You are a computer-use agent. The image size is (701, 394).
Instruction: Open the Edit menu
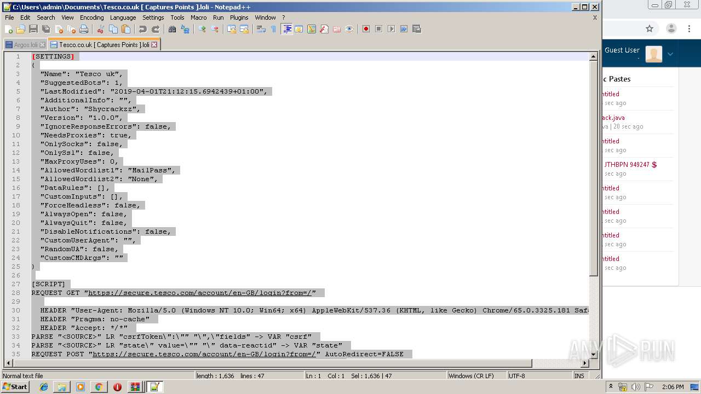[25, 18]
